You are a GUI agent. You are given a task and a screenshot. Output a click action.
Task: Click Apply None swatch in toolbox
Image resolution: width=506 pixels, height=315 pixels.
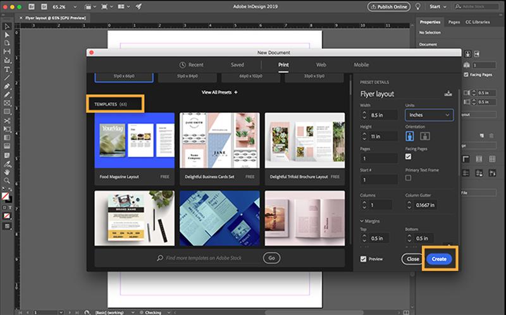tap(7, 216)
